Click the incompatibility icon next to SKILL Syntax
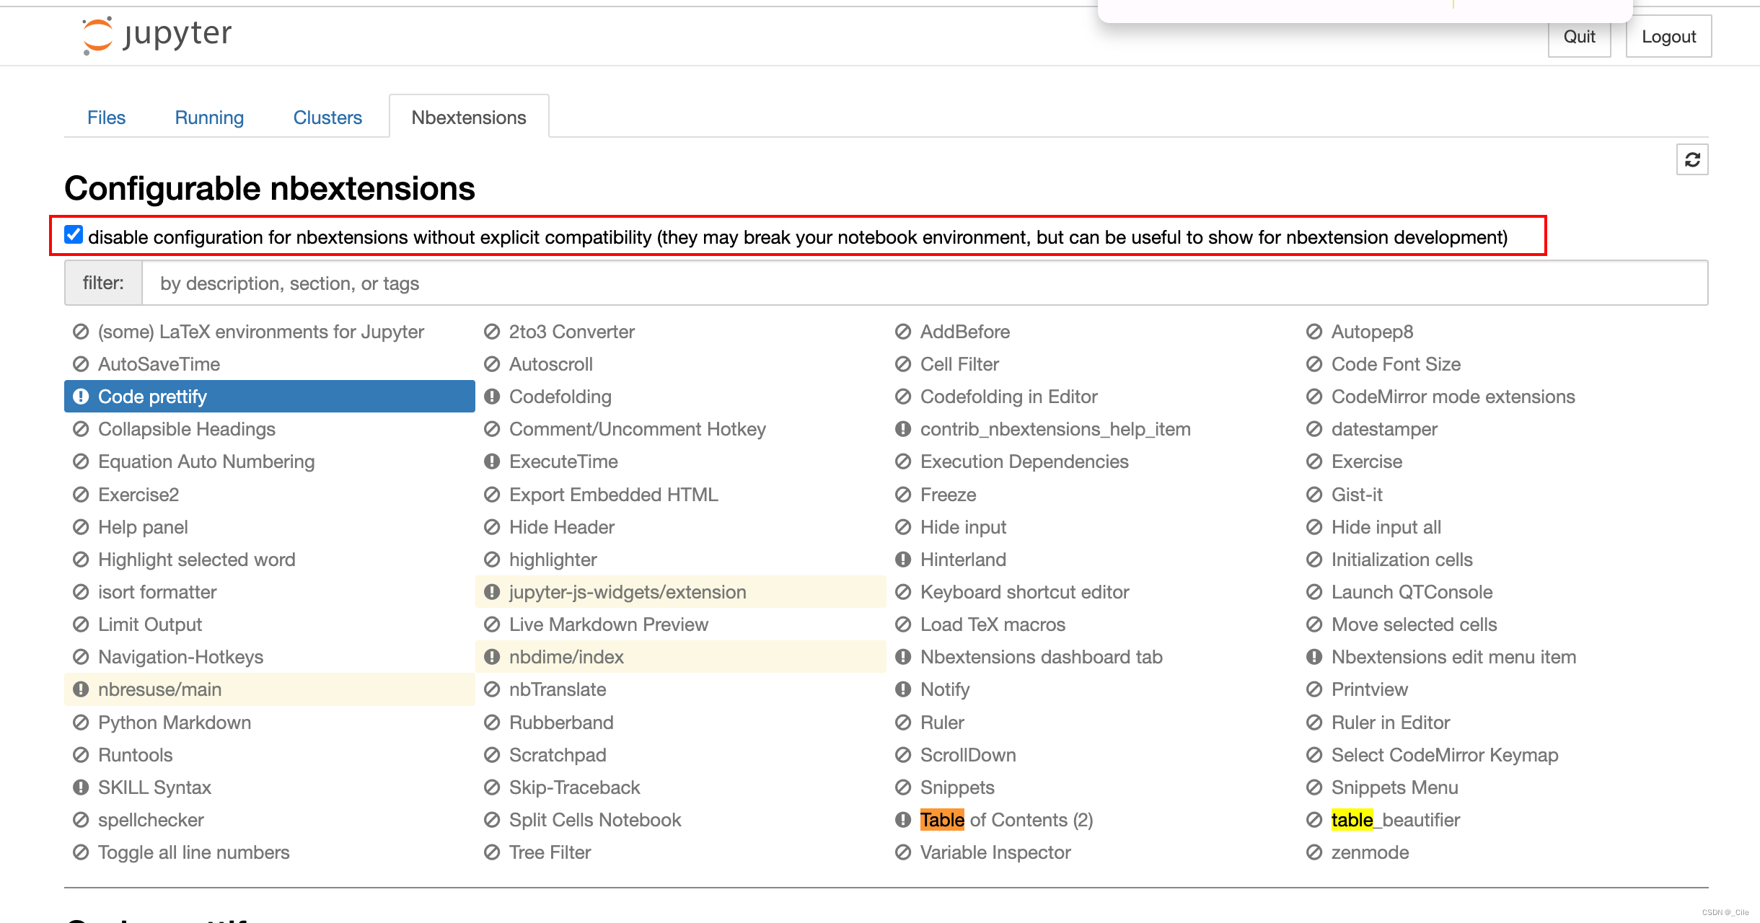Image resolution: width=1760 pixels, height=923 pixels. point(81,787)
